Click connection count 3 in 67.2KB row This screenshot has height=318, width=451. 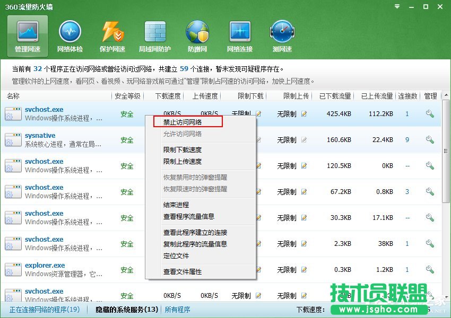tap(407, 192)
